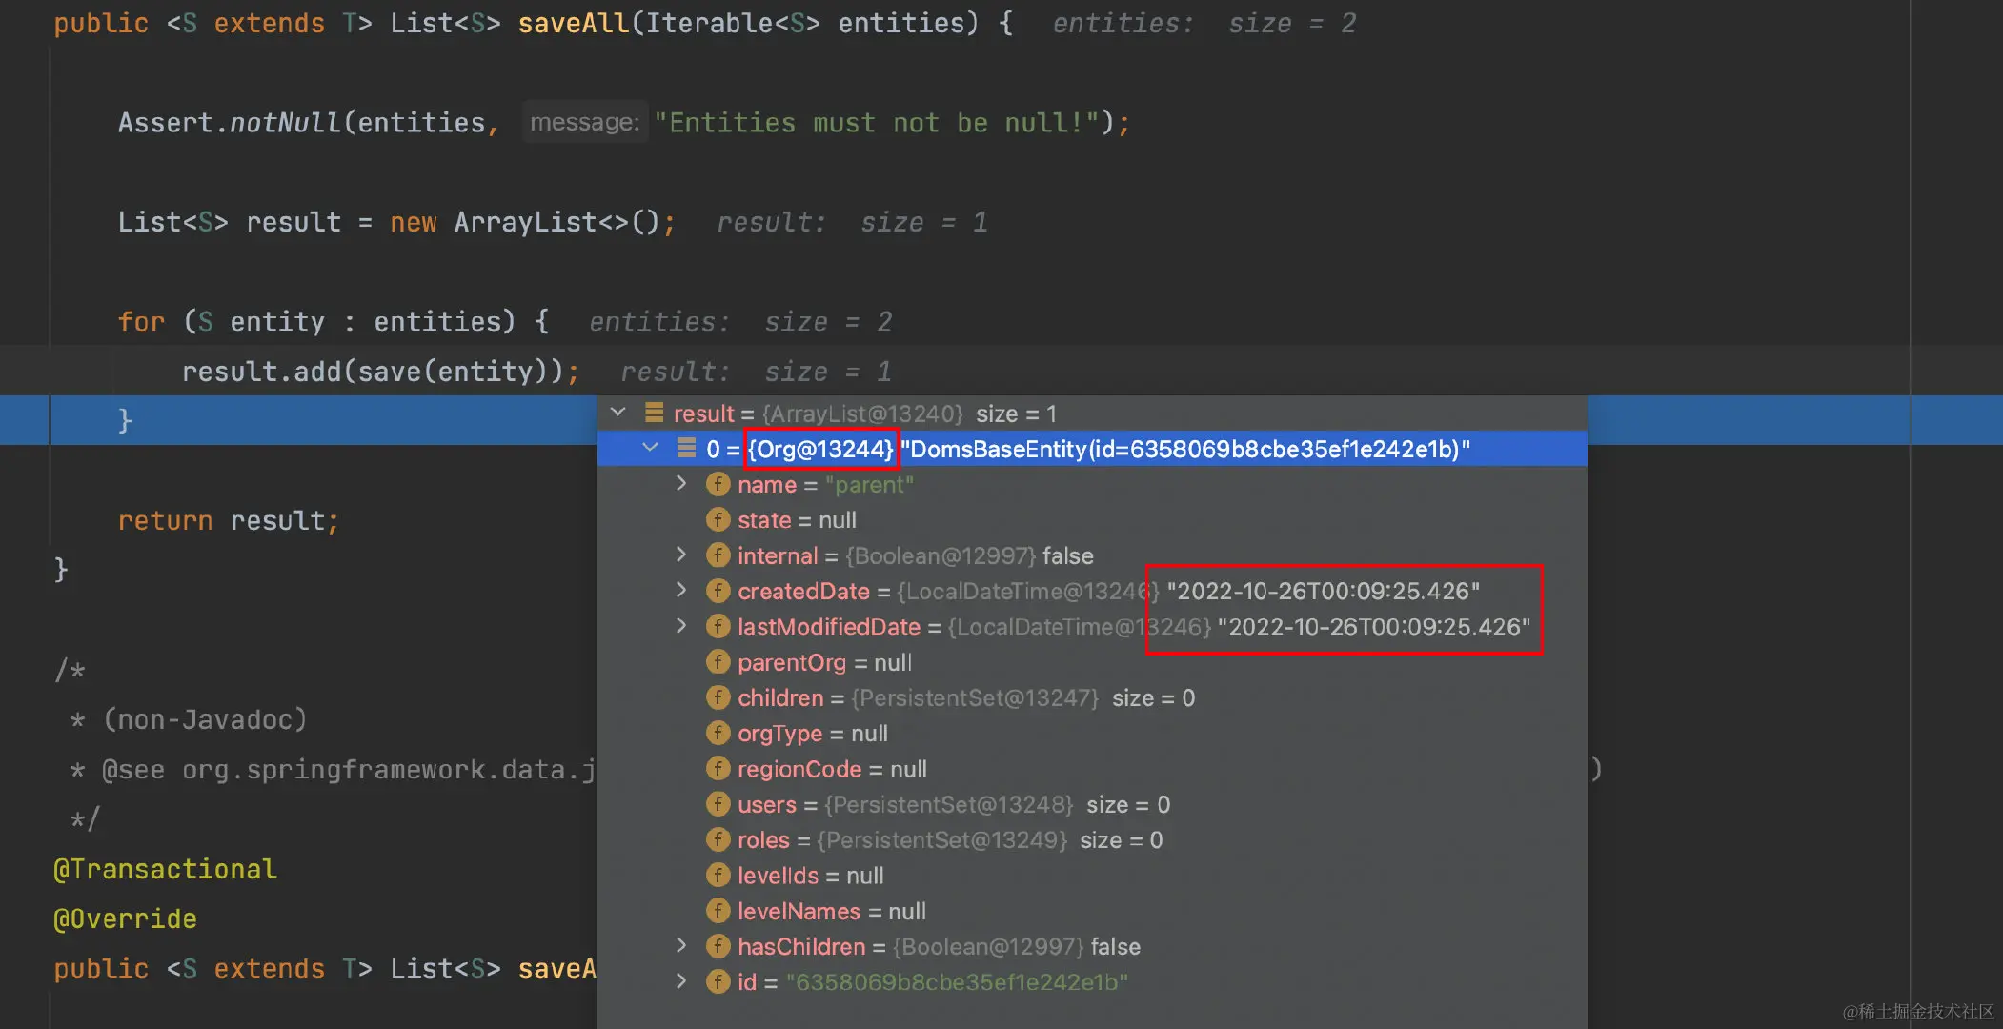Collapse the result ArrayList node
The height and width of the screenshot is (1029, 2003).
click(618, 413)
